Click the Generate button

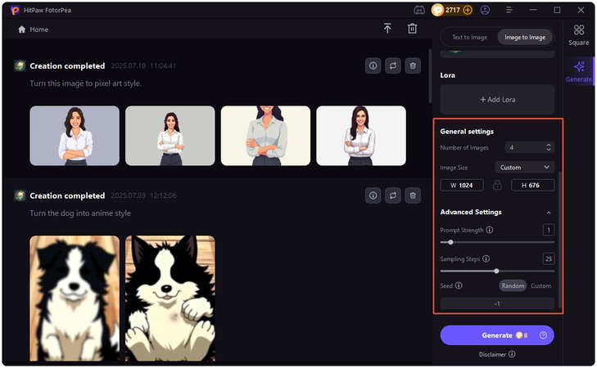[497, 335]
